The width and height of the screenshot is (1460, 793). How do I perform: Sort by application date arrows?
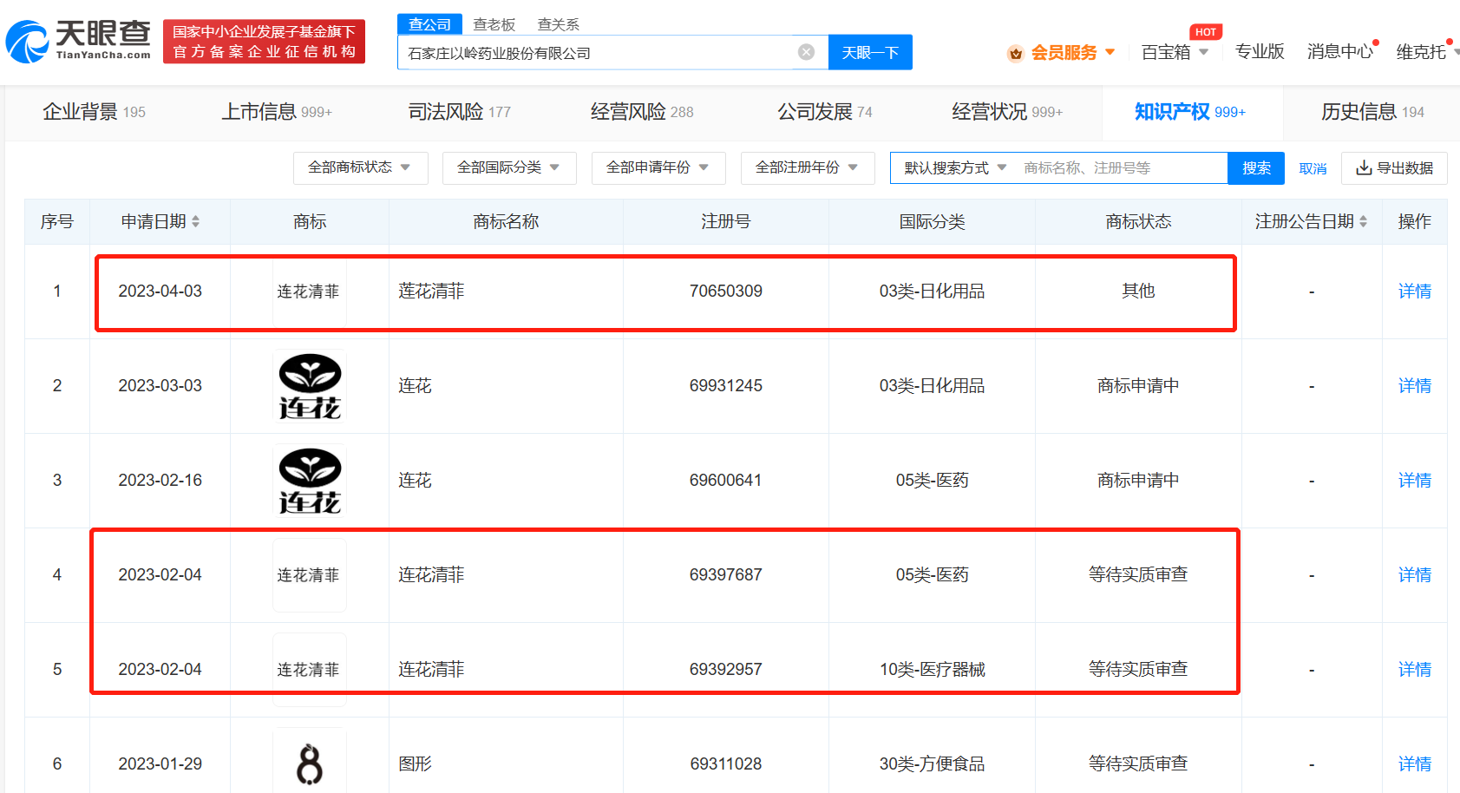(x=196, y=222)
